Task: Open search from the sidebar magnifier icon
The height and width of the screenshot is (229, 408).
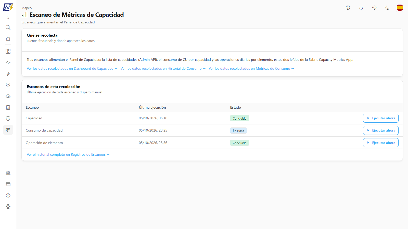Action: 8,27
